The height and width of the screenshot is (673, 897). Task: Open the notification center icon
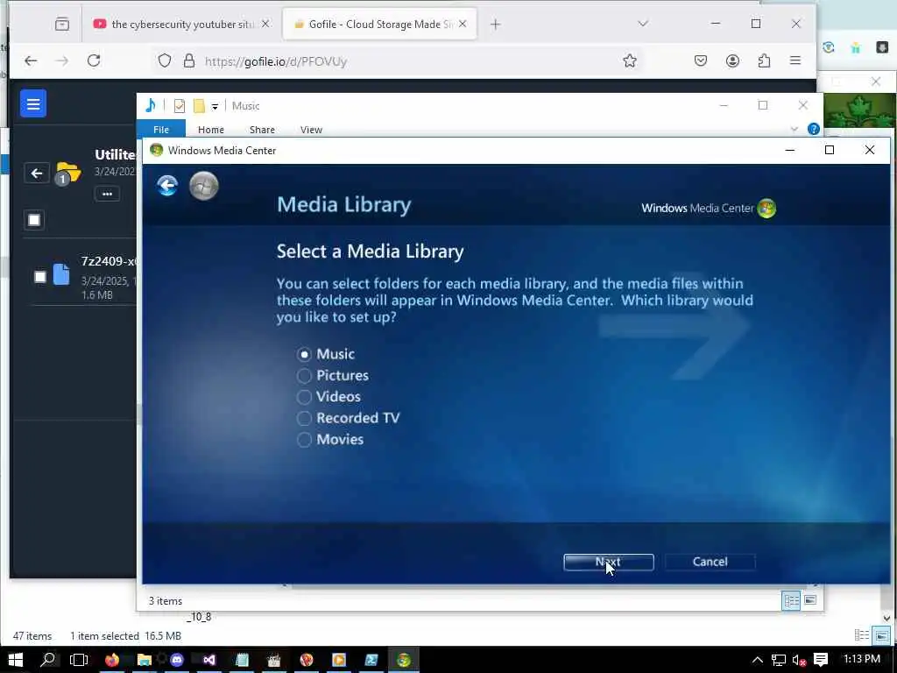tap(821, 660)
